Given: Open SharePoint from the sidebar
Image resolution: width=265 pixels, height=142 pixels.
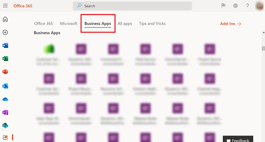Looking at the screenshot, I should (5, 125).
